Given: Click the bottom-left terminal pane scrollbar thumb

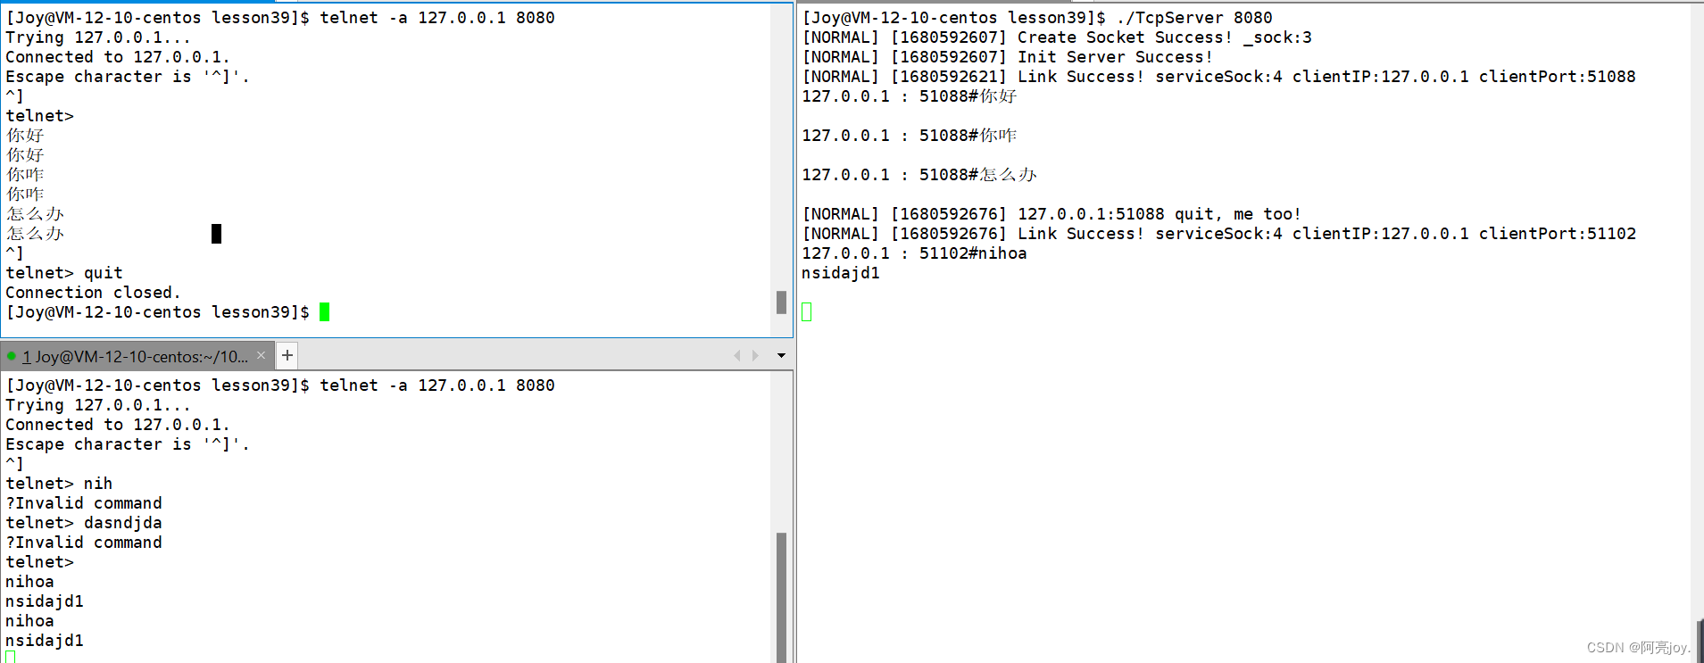Looking at the screenshot, I should 781,597.
